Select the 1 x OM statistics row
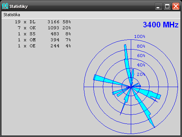182x137 pixels. point(44,40)
